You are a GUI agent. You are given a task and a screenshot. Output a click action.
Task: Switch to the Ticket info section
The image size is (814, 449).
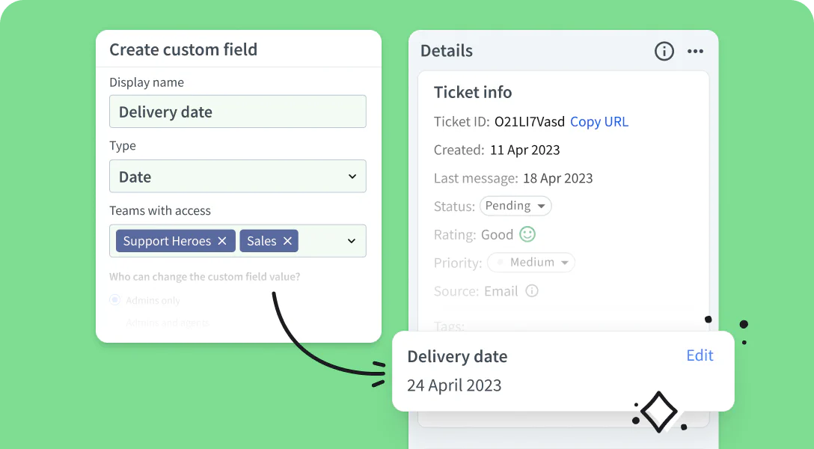(x=473, y=92)
